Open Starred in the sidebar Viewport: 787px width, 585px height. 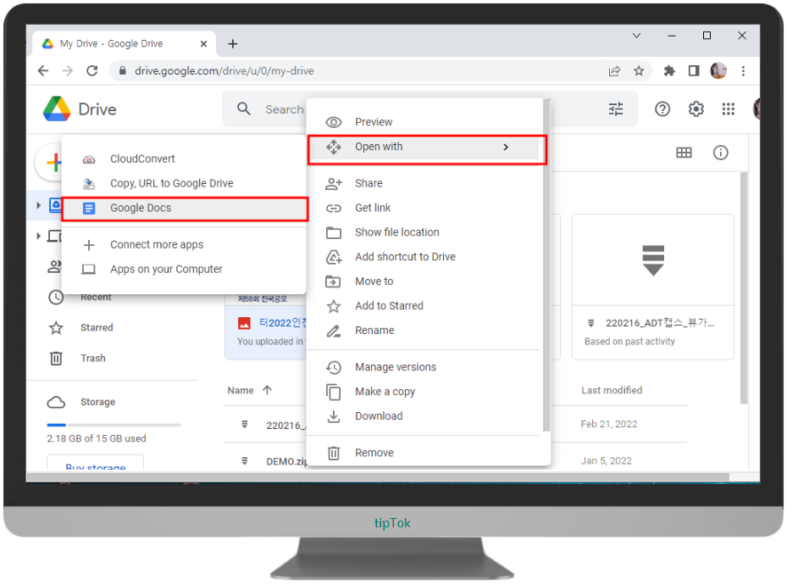point(97,328)
